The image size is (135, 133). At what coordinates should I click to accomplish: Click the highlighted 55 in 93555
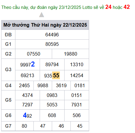(56, 75)
